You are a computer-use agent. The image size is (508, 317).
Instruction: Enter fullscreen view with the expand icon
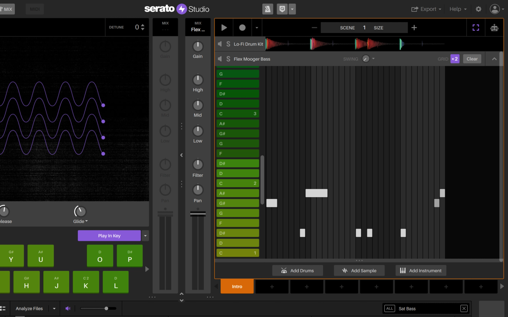[x=476, y=27]
